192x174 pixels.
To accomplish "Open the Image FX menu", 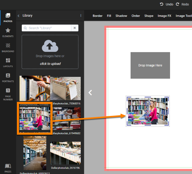I will tap(164, 16).
